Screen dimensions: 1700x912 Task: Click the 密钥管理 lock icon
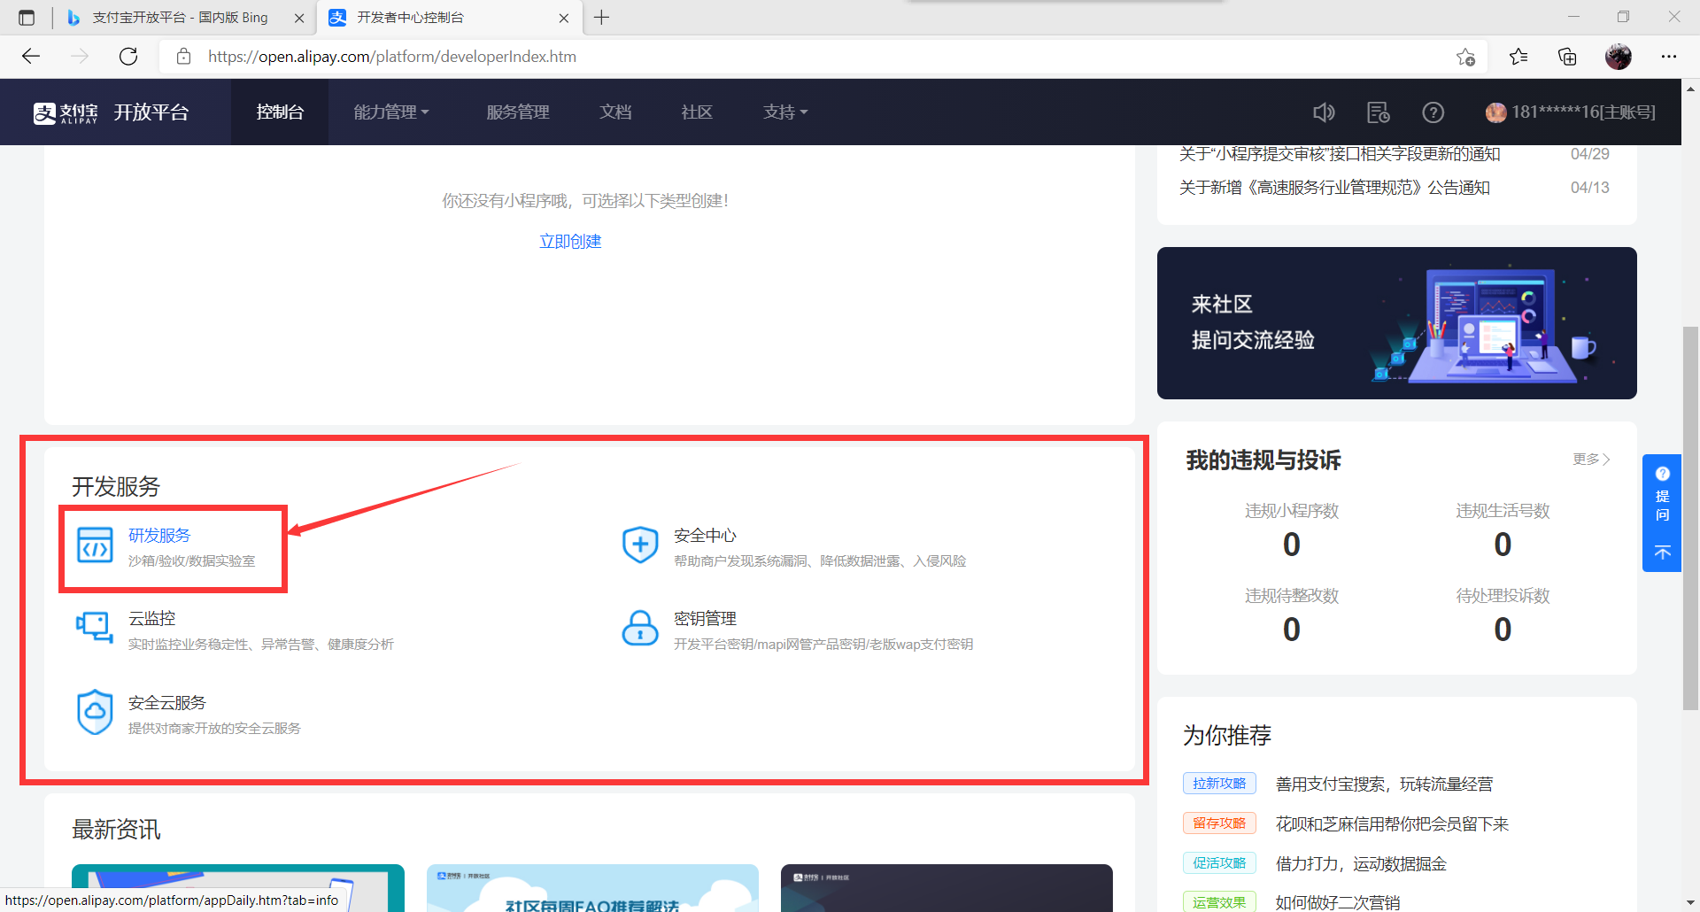pyautogui.click(x=640, y=628)
